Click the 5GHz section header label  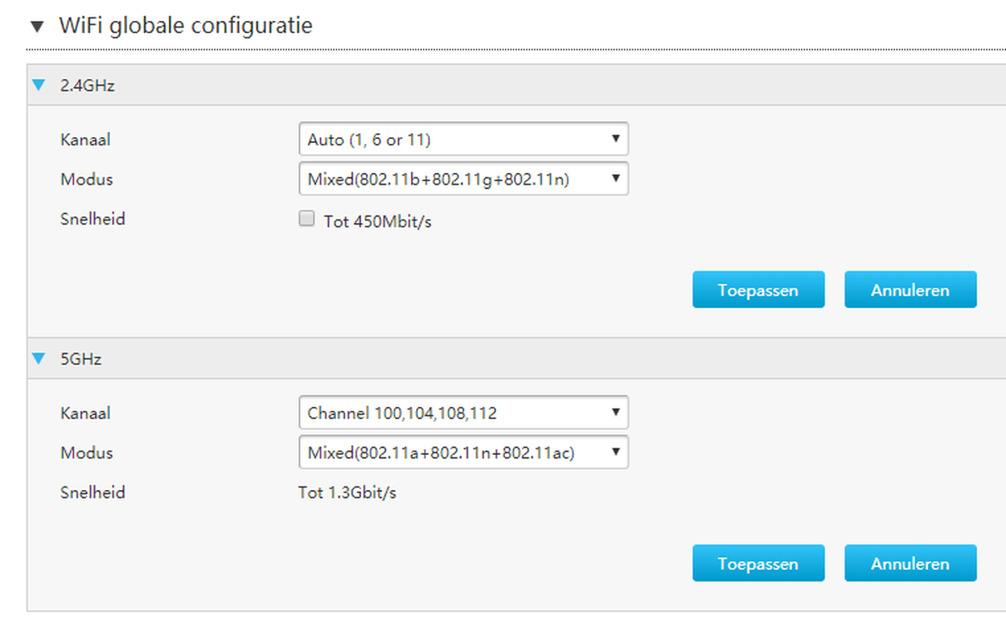pos(81,359)
